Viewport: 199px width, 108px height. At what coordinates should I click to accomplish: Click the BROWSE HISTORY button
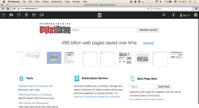tap(148, 30)
